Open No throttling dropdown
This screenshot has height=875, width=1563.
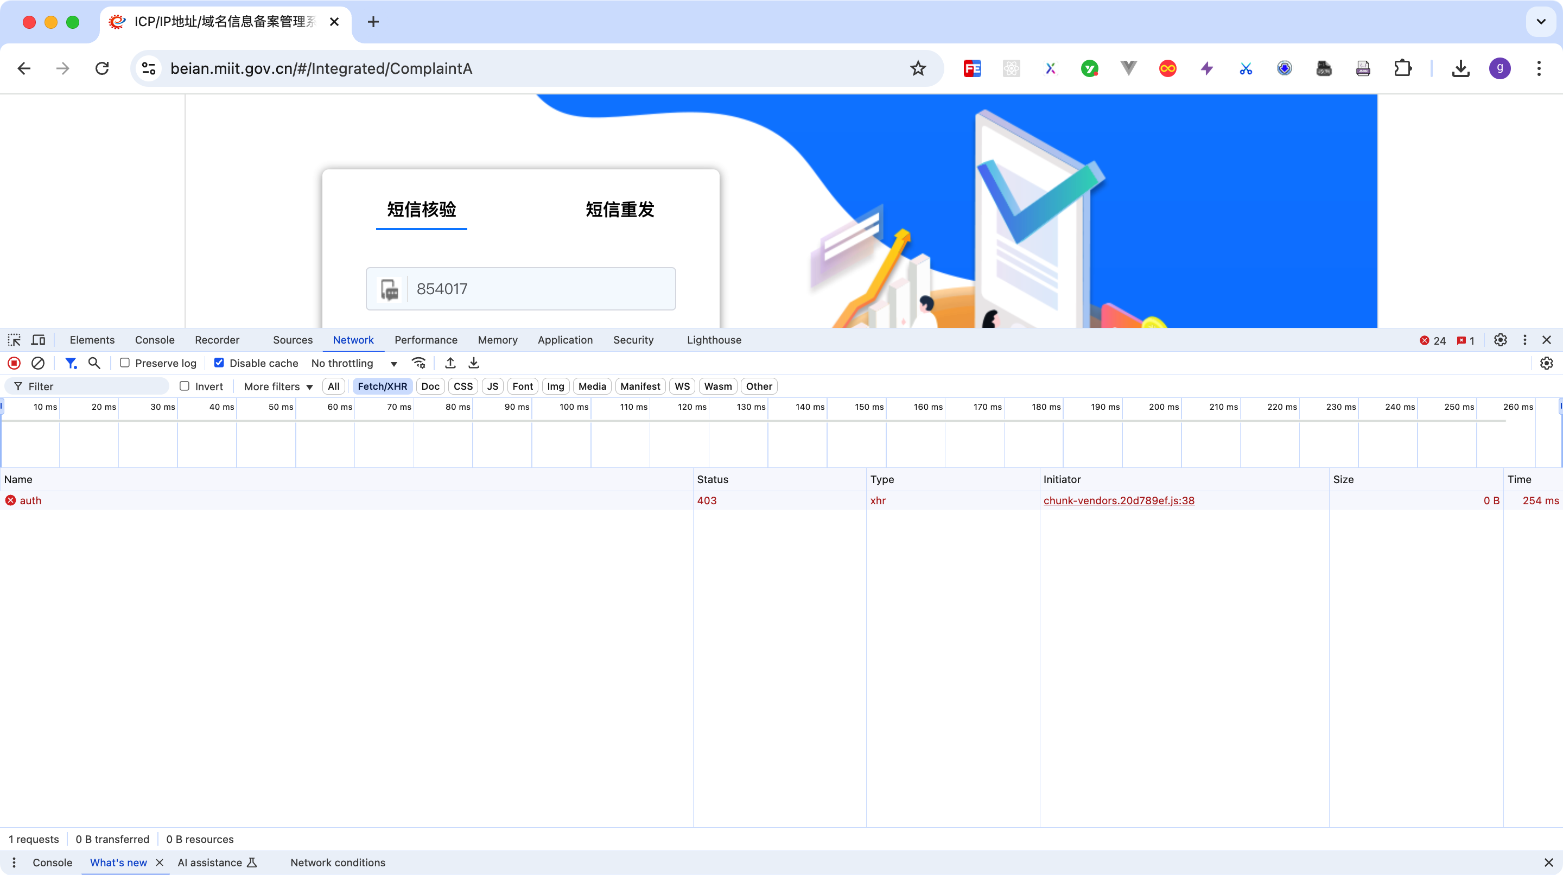pos(354,363)
